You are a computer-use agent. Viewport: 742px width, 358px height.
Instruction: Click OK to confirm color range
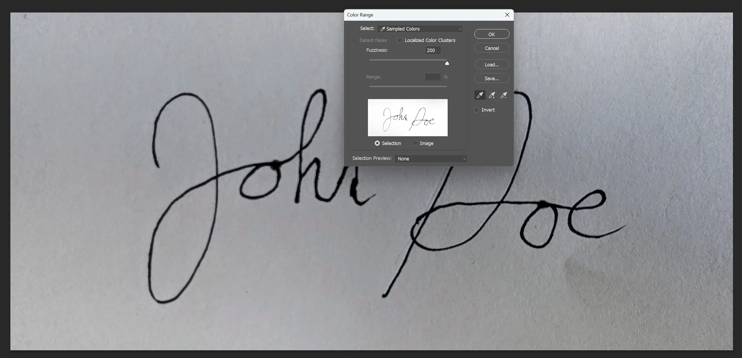[x=491, y=34]
